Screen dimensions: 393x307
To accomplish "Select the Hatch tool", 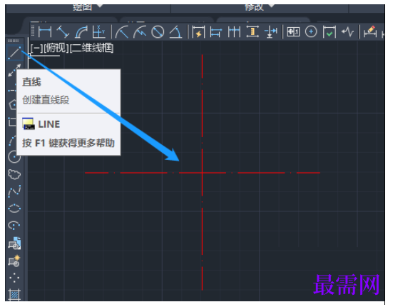I will pos(14,294).
